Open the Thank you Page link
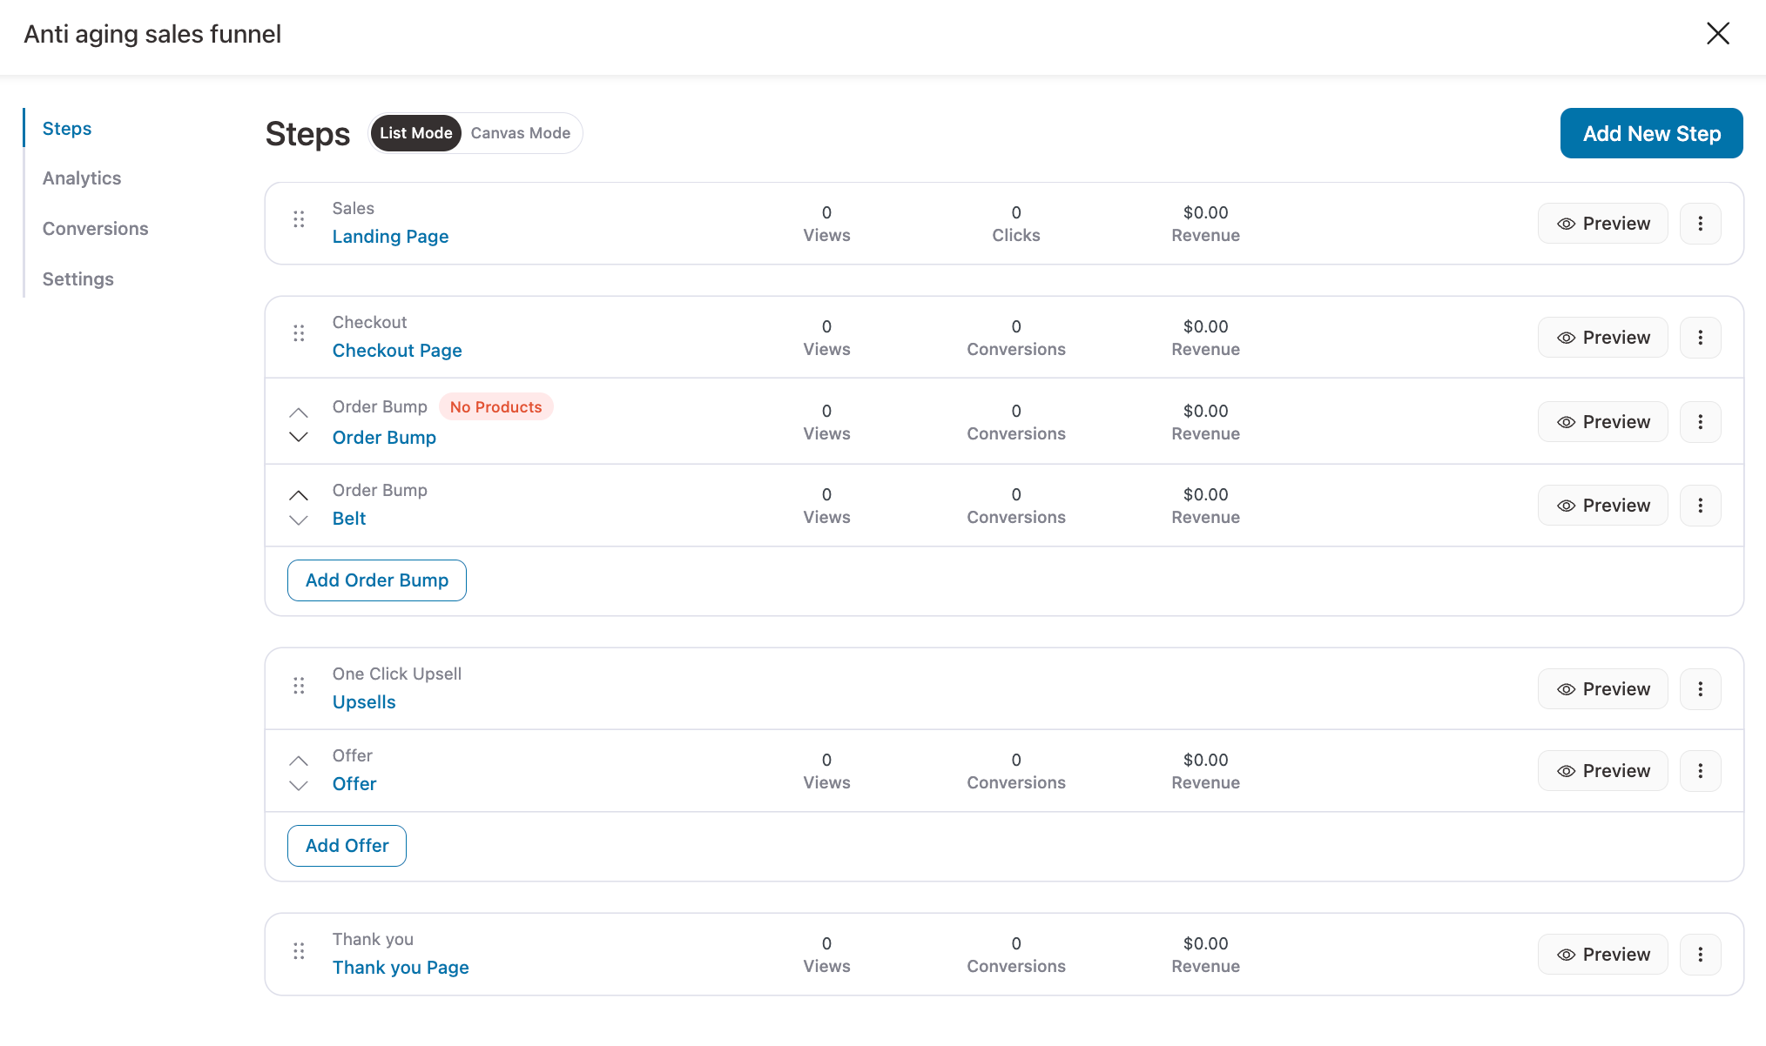 [x=401, y=968]
